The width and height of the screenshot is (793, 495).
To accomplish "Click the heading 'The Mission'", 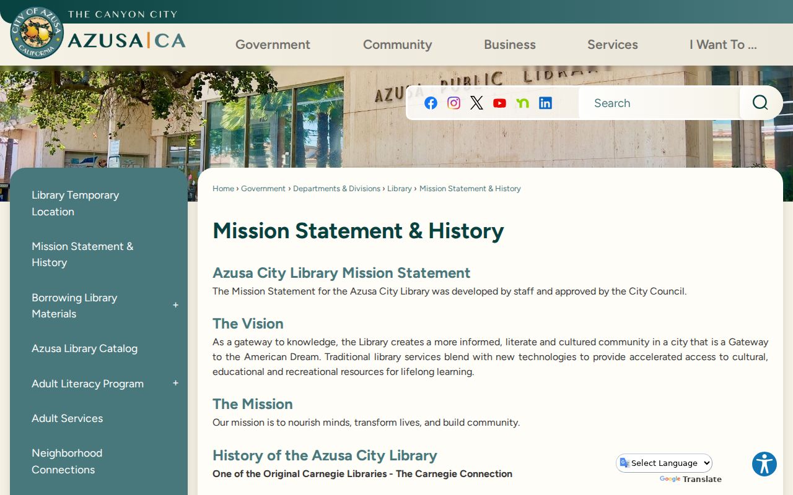I will pos(253,404).
